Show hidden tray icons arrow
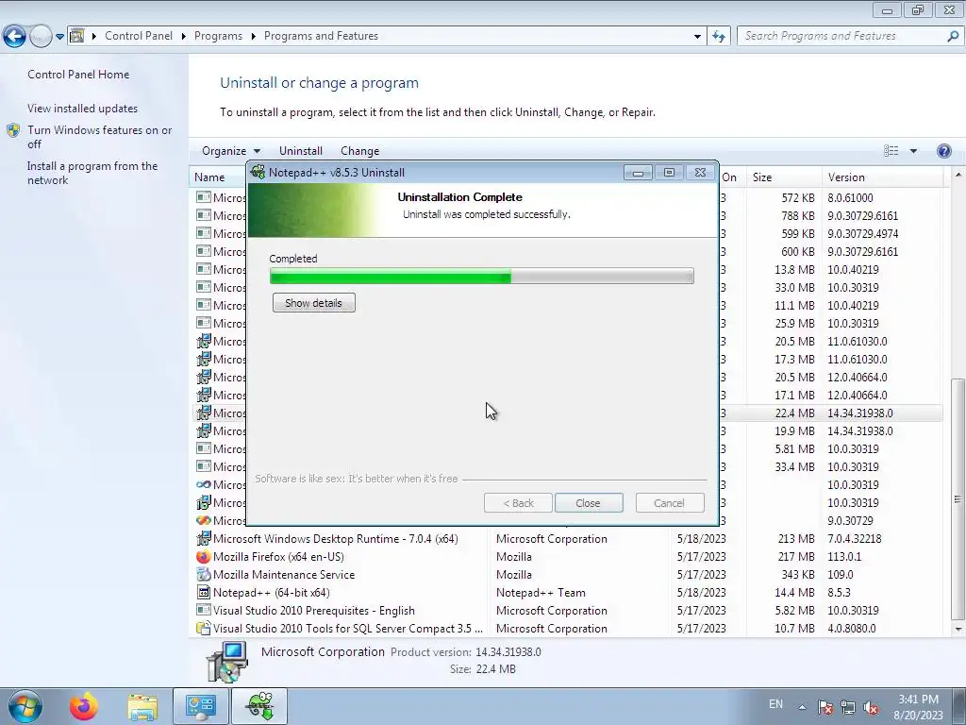This screenshot has width=966, height=725. (802, 707)
